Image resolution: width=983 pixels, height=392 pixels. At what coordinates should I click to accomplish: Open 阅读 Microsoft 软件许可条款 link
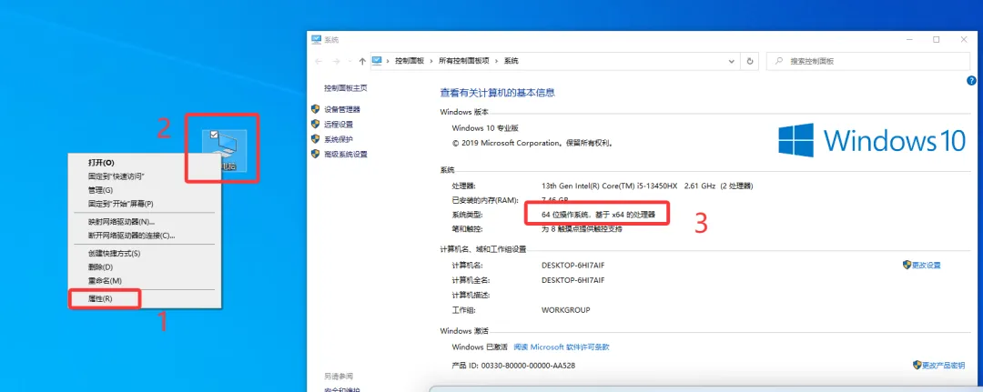coord(562,347)
